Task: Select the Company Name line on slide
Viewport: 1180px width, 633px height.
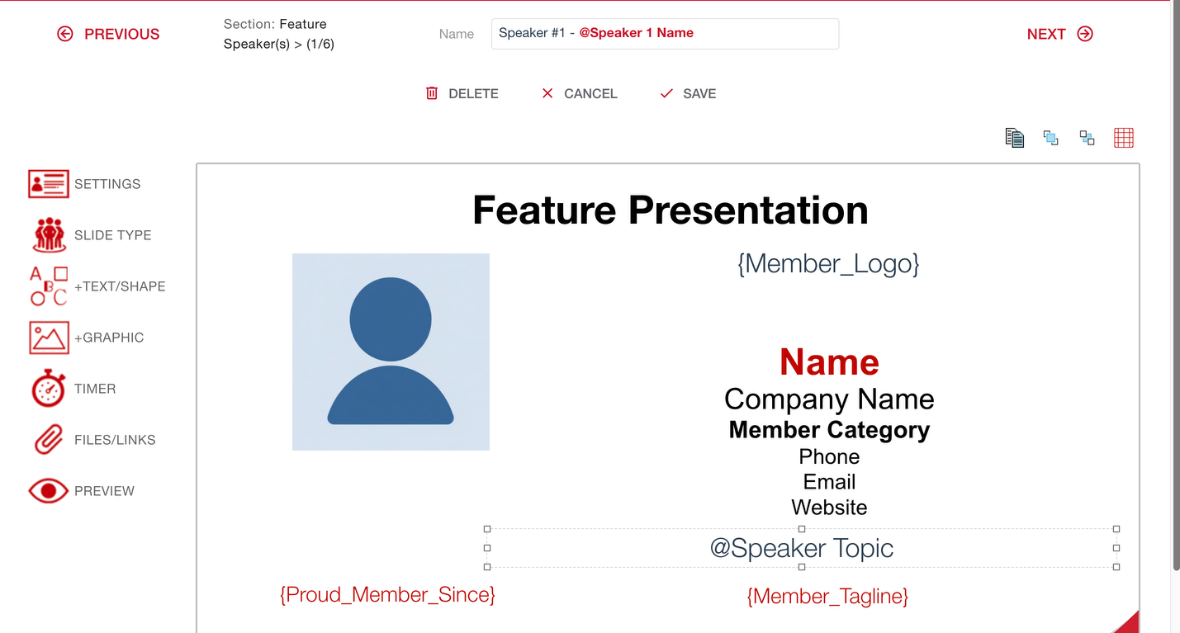Action: 829,399
